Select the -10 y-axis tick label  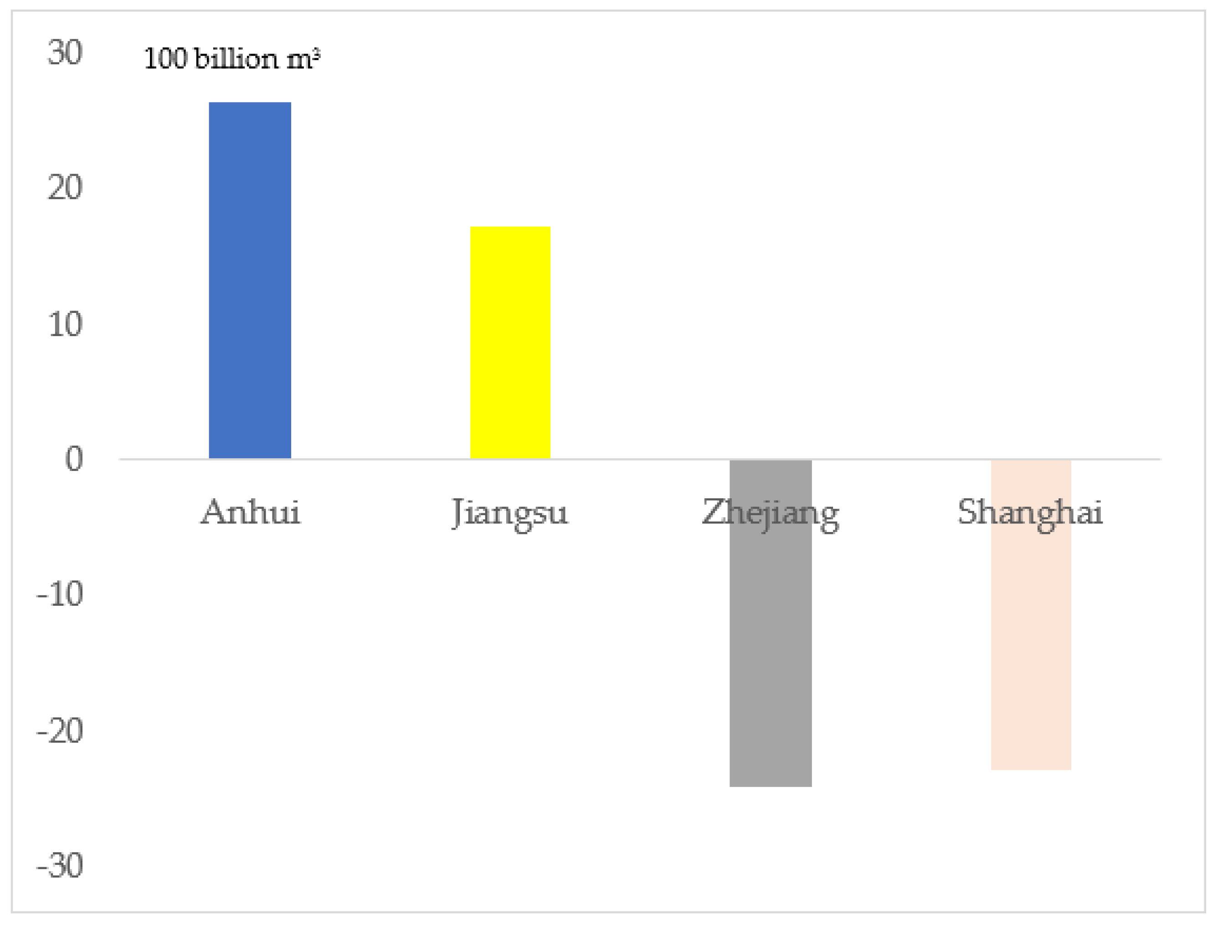click(x=60, y=594)
